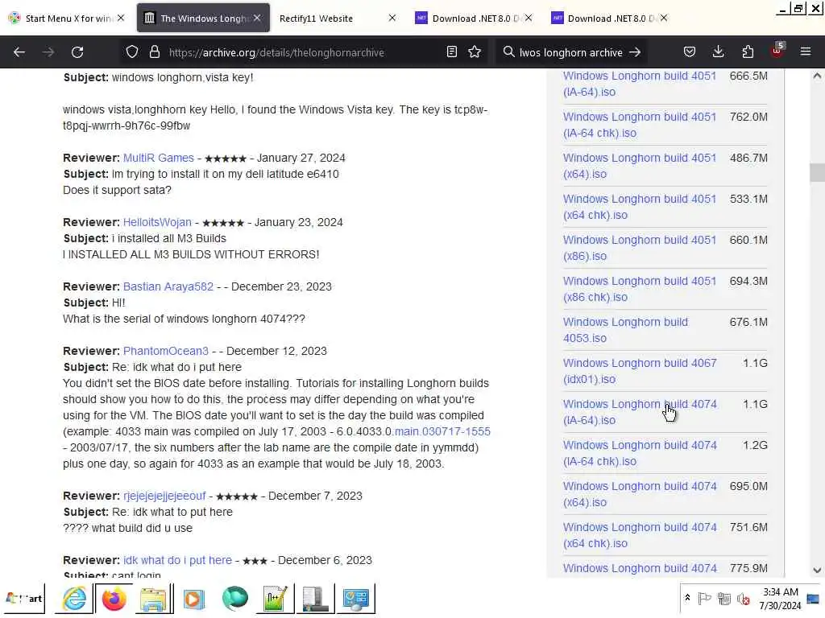Switch to second Download .NET 8.0 tab
The image size is (825, 618).
[x=603, y=19]
